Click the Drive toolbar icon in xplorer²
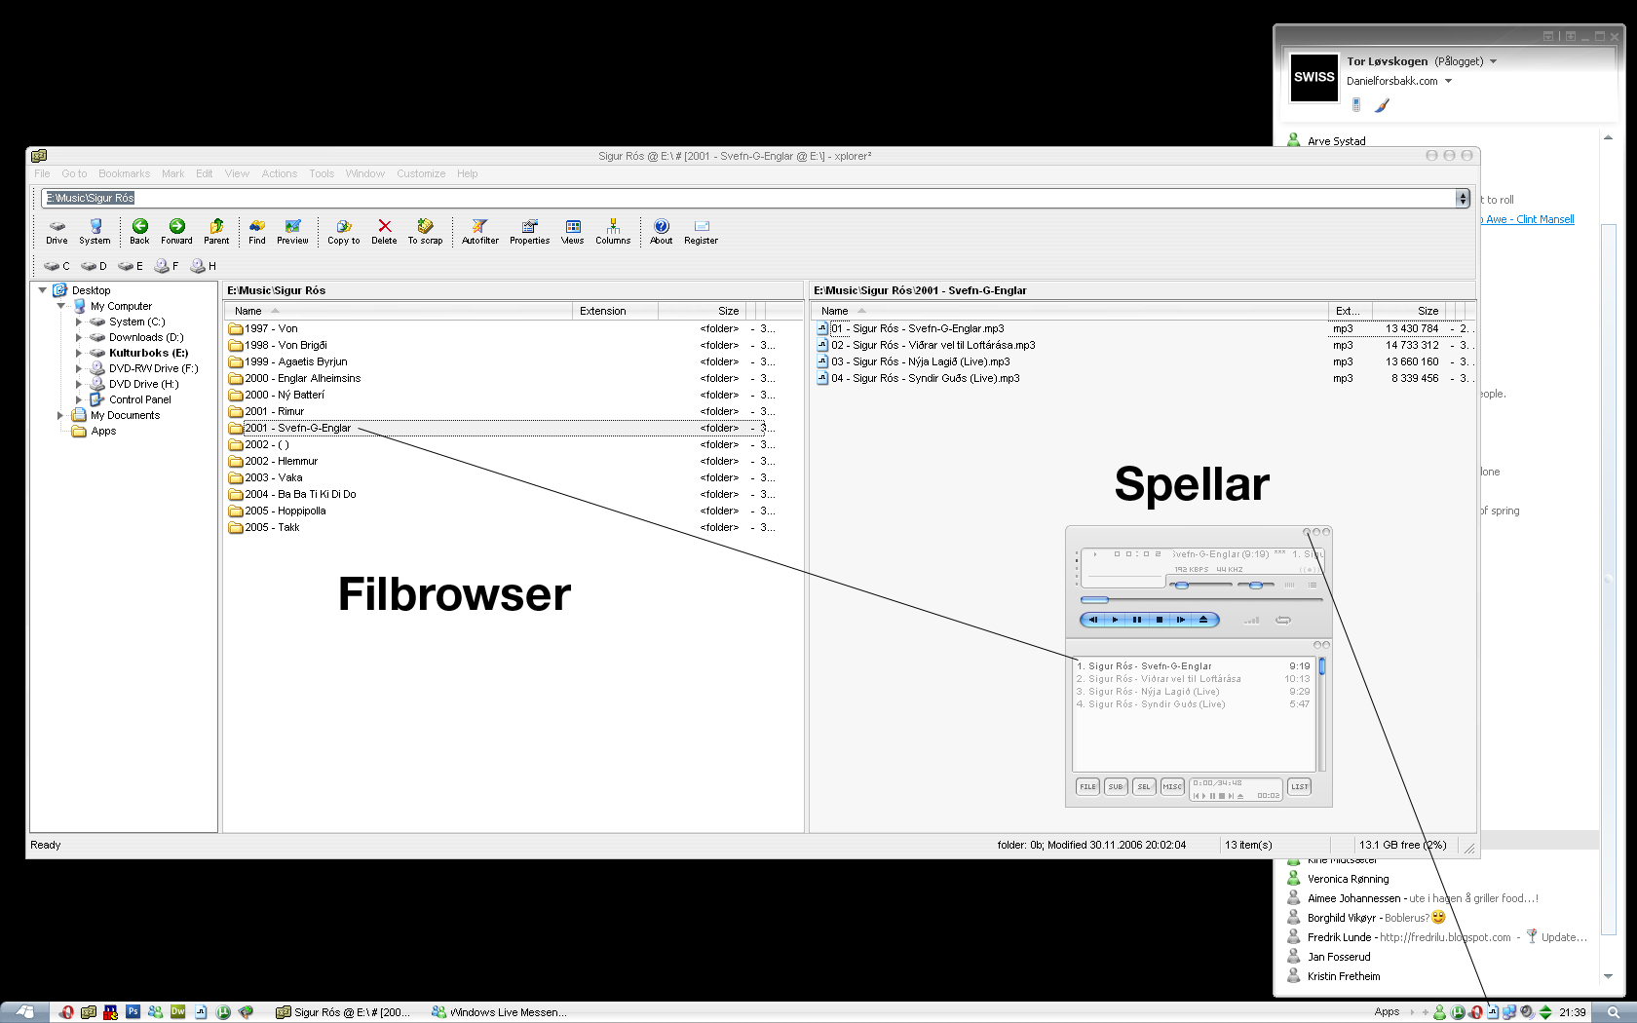This screenshot has height=1023, width=1637. tap(57, 232)
